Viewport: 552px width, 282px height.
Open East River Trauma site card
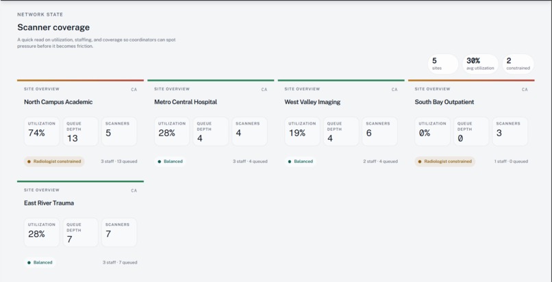tap(80, 226)
